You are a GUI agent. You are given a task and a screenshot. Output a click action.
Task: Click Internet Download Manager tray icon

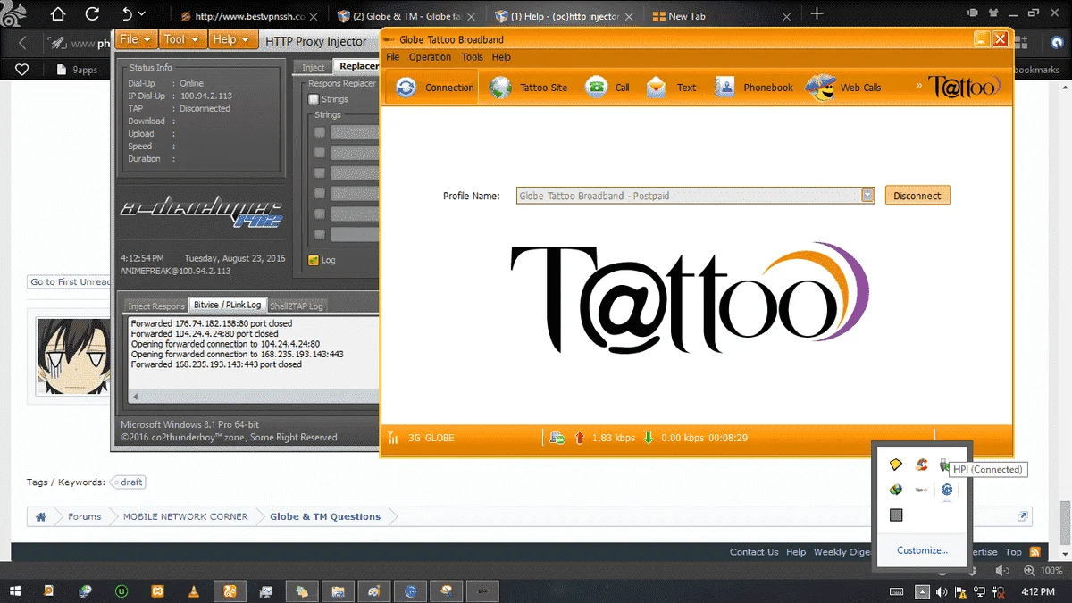(x=895, y=490)
